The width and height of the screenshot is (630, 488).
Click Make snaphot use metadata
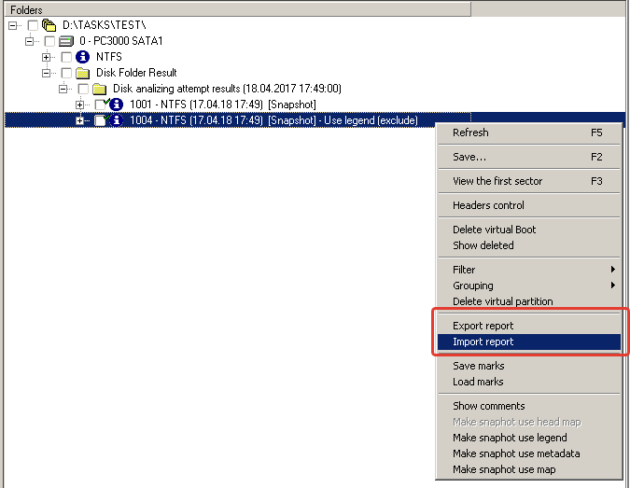point(516,453)
